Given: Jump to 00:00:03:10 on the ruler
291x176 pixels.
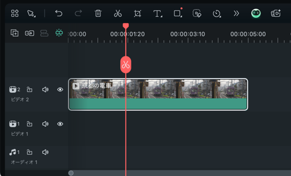Looking at the screenshot, I should coord(188,34).
